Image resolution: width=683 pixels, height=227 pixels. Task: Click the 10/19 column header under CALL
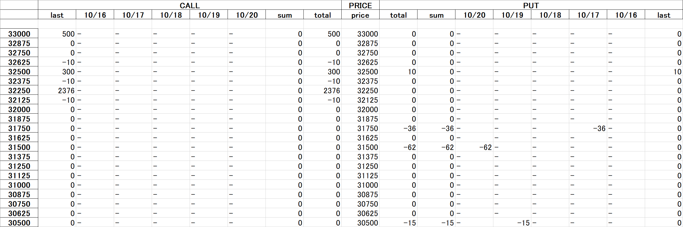click(x=209, y=15)
